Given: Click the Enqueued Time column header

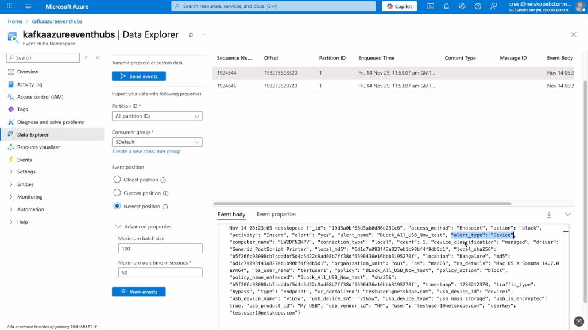Looking at the screenshot, I should click(376, 58).
